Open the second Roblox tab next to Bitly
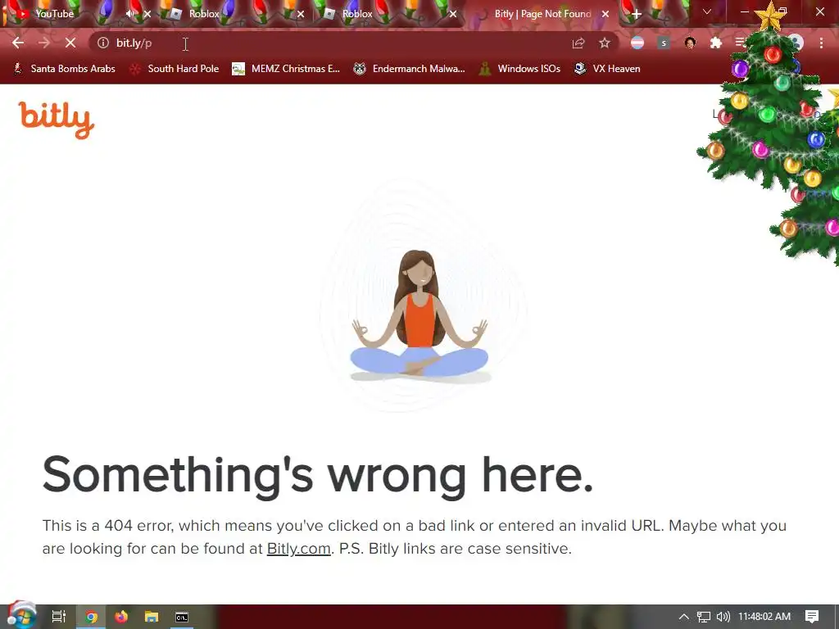Screen dimensions: 839x629 coord(357,14)
